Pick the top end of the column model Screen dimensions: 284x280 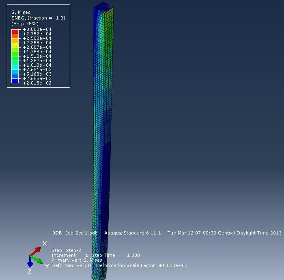pyautogui.click(x=102, y=6)
